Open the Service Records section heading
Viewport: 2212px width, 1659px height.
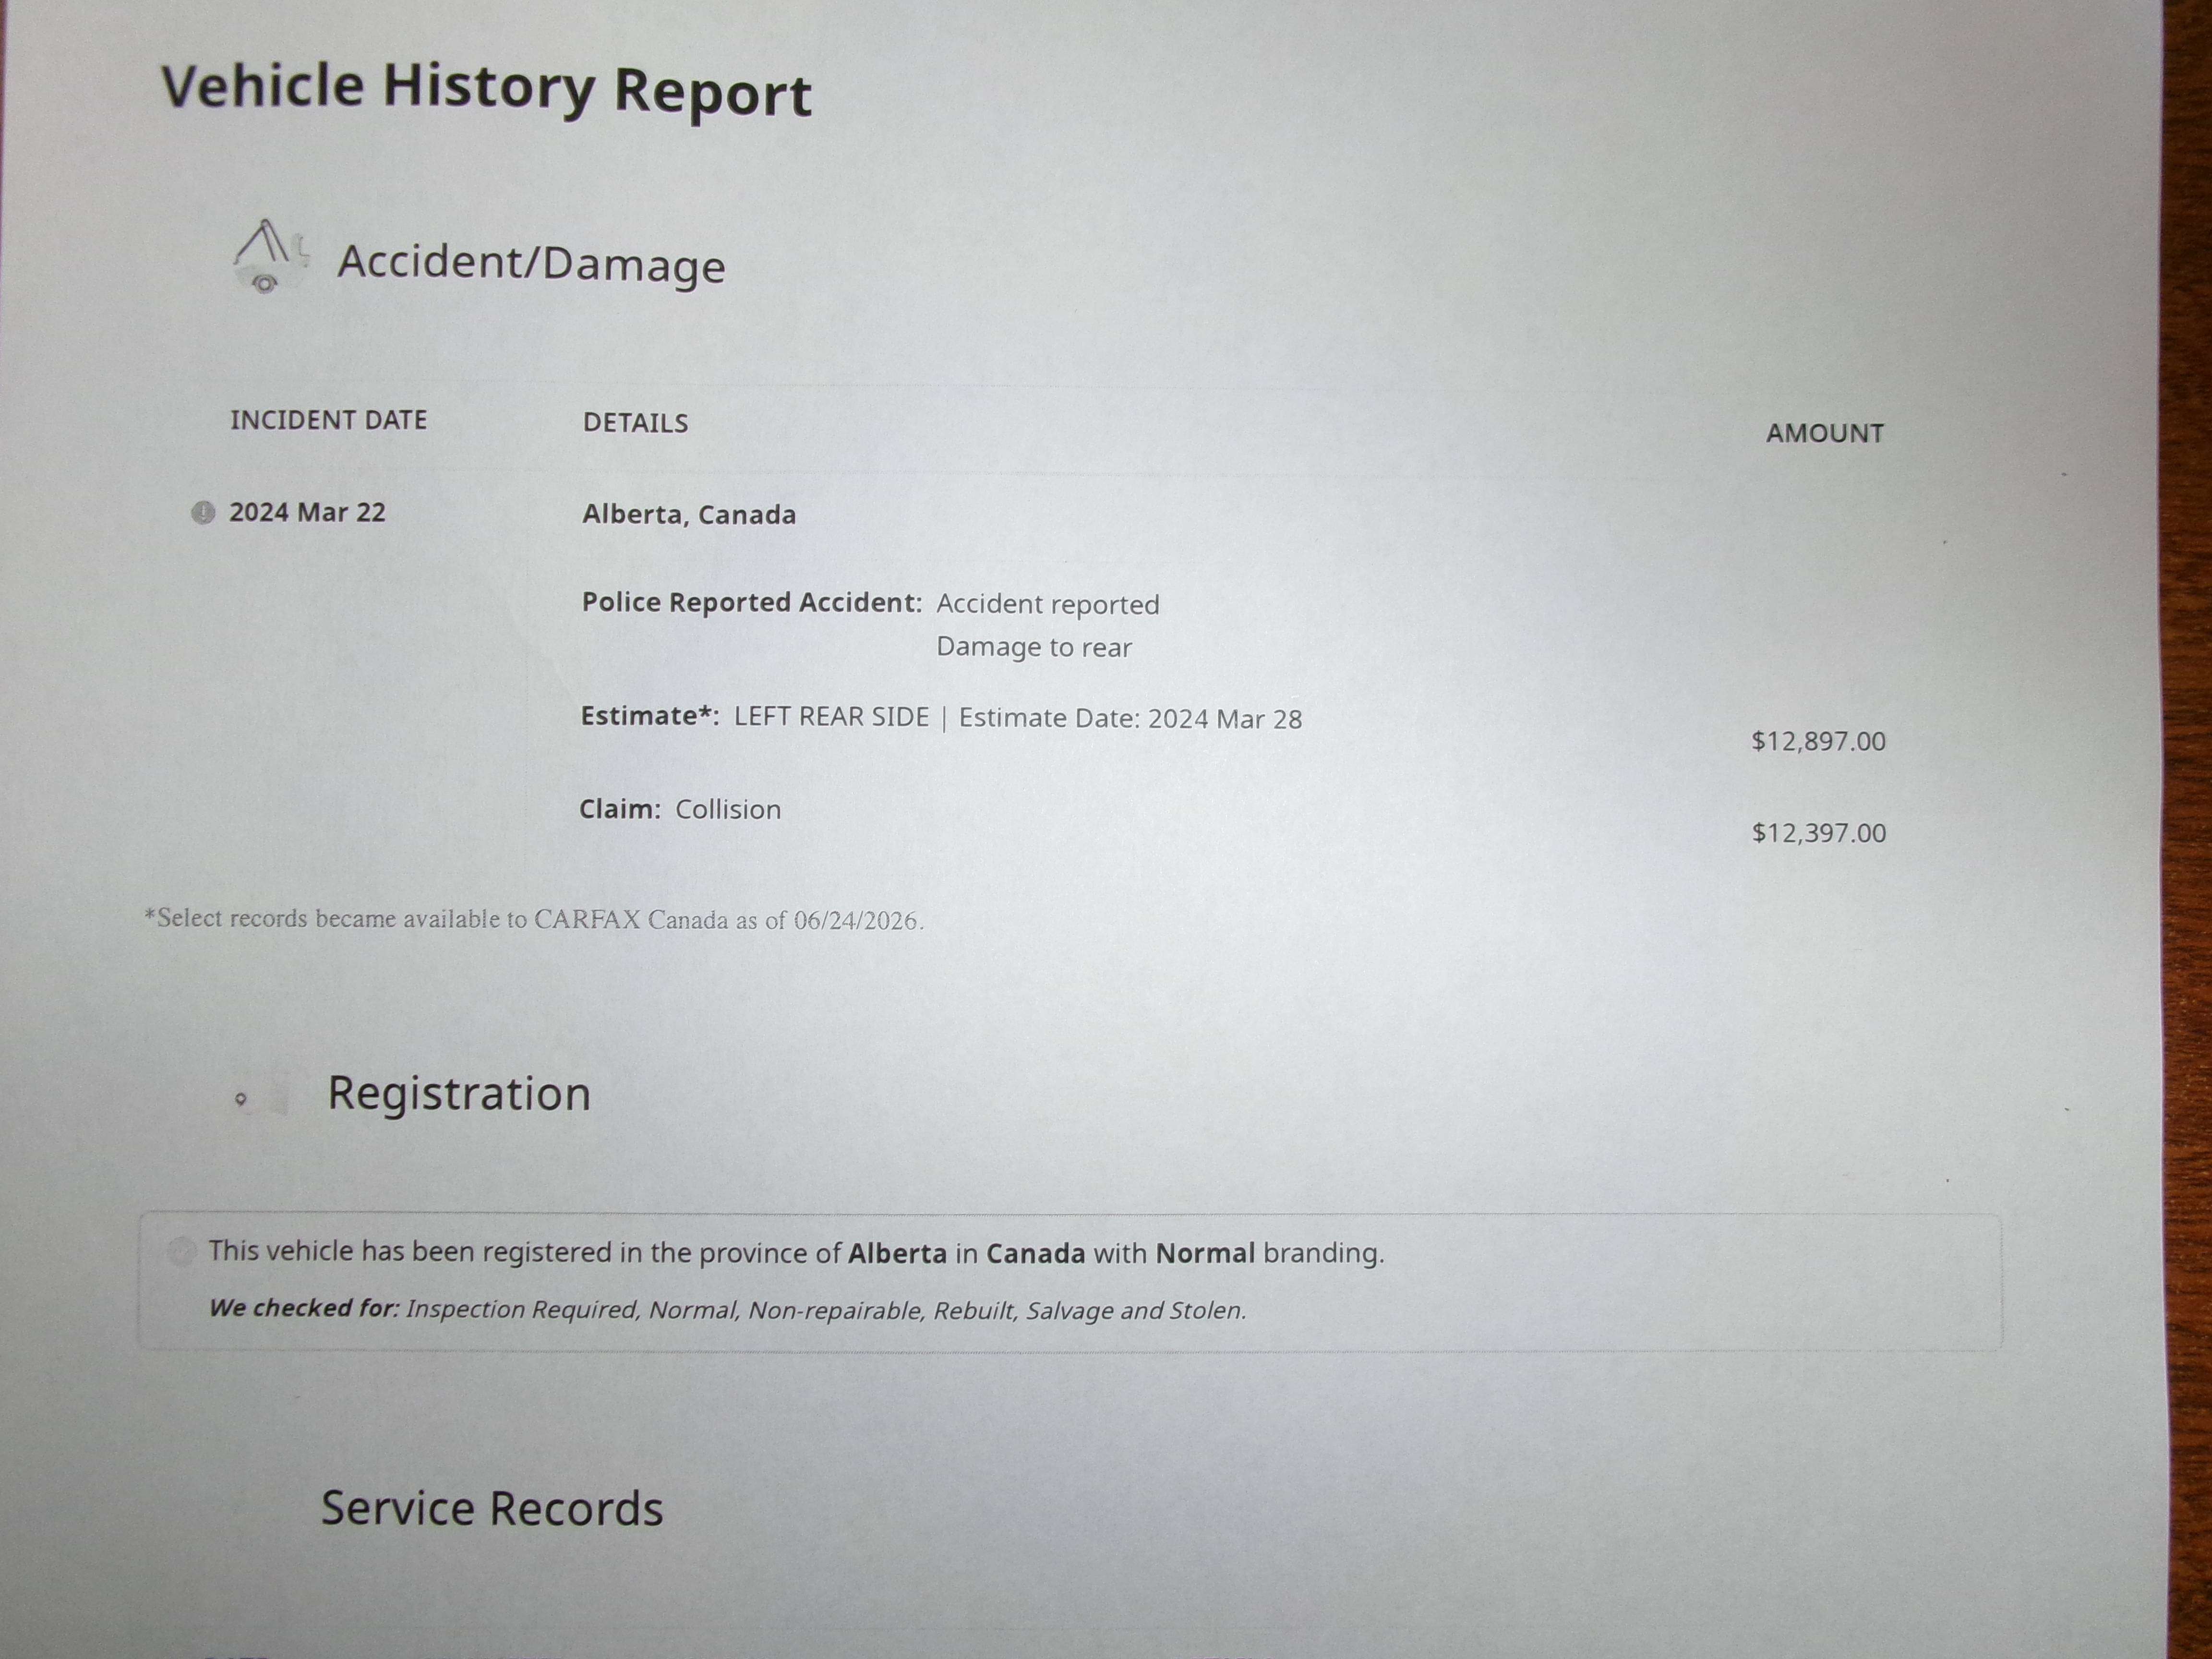click(491, 1508)
